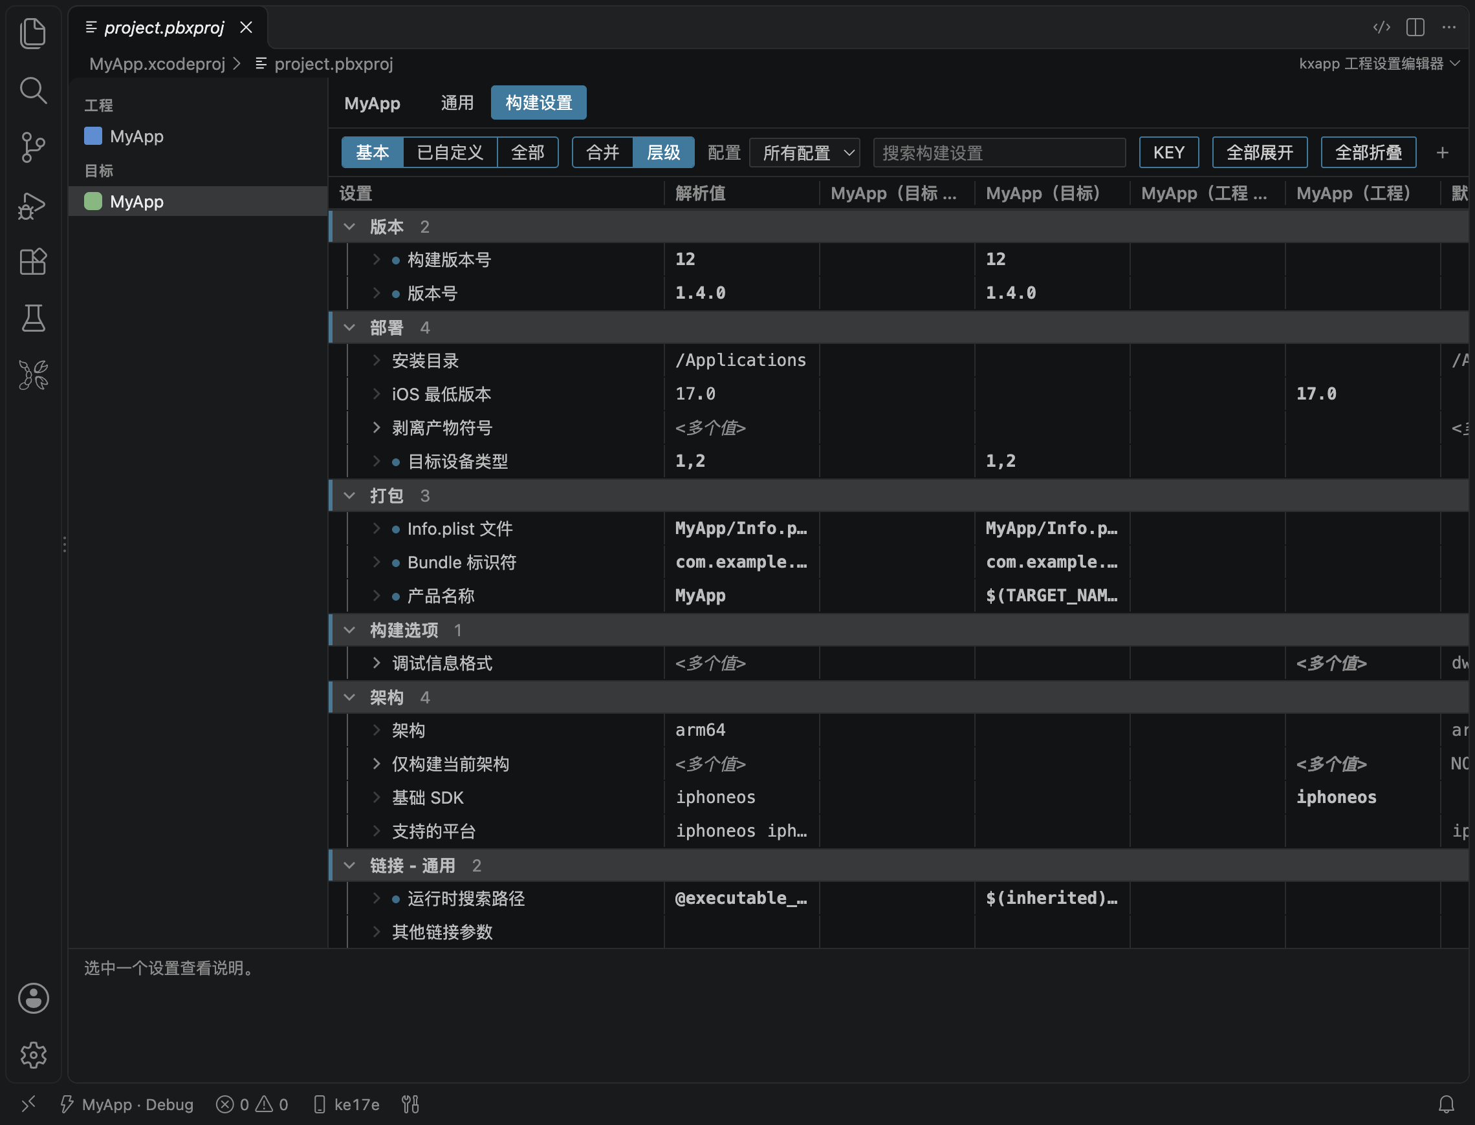
Task: Open the Source Control icon
Action: point(33,147)
